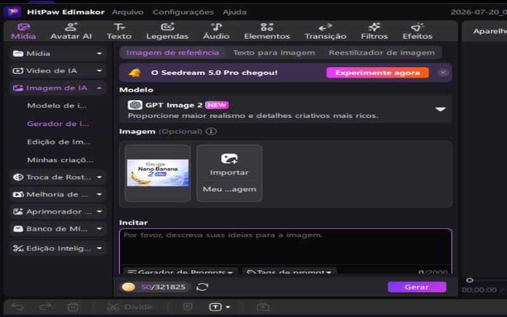
Task: Switch to Texto para imagem tab
Action: (274, 53)
